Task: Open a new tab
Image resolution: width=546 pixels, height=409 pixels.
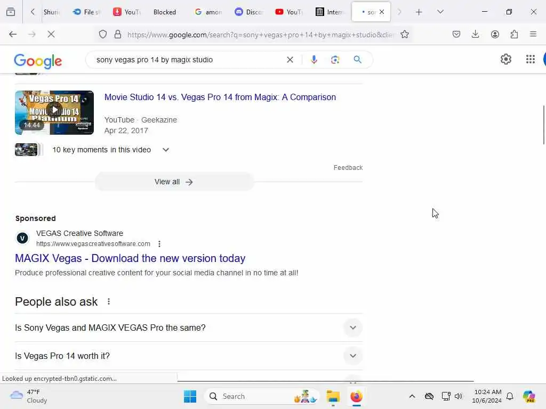Action: (x=419, y=12)
